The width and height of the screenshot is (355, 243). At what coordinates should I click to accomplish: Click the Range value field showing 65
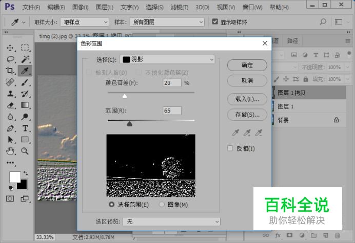[172, 111]
